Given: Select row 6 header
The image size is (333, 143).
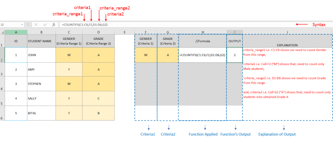Looking at the screenshot, I should pos(2,113).
